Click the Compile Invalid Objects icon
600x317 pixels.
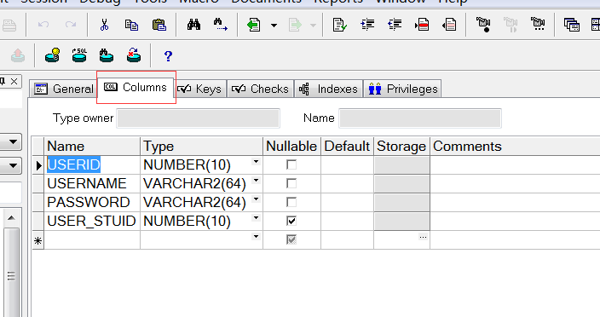tap(134, 55)
